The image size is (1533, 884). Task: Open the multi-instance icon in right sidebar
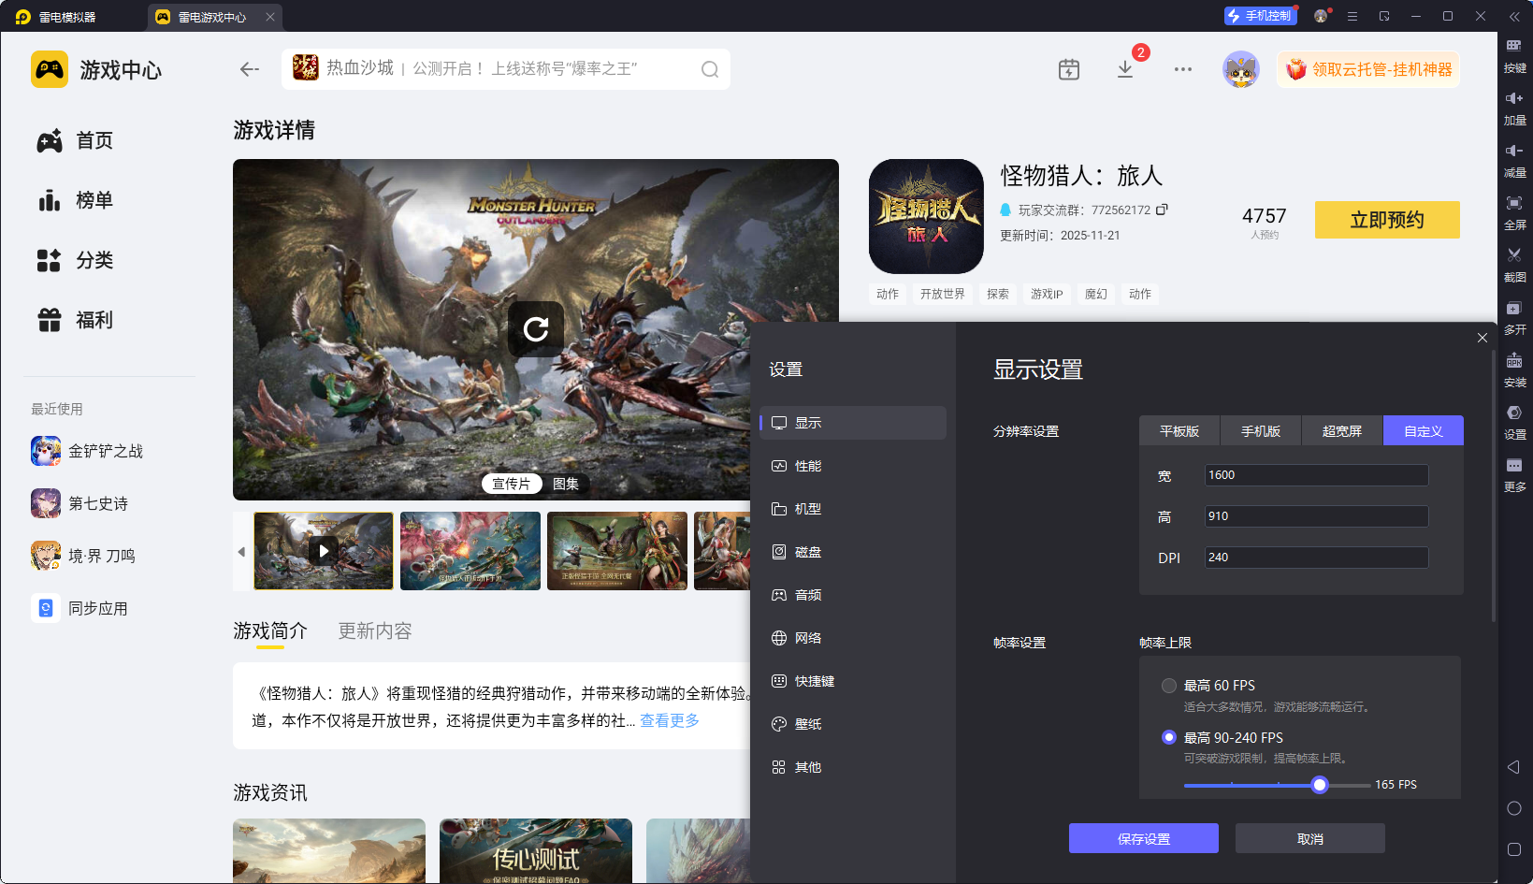coord(1514,308)
